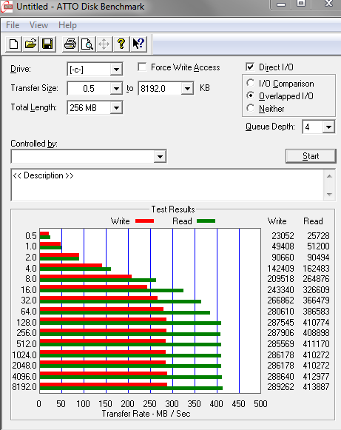The width and height of the screenshot is (341, 430).
Task: Click the context help pointer icon
Action: pos(138,44)
